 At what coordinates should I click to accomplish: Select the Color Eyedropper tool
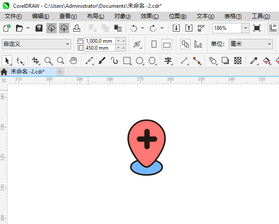(x=254, y=61)
